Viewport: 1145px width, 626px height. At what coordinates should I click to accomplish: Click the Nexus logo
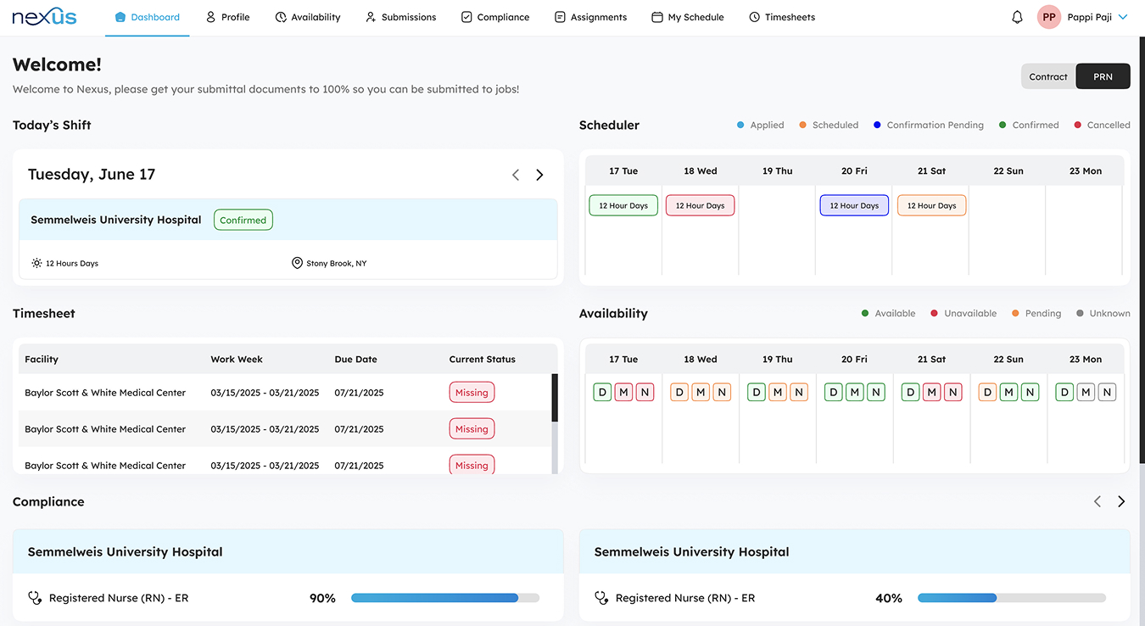point(44,17)
